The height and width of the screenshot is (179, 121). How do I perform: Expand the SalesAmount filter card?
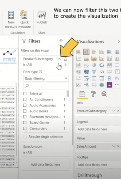click(45, 149)
